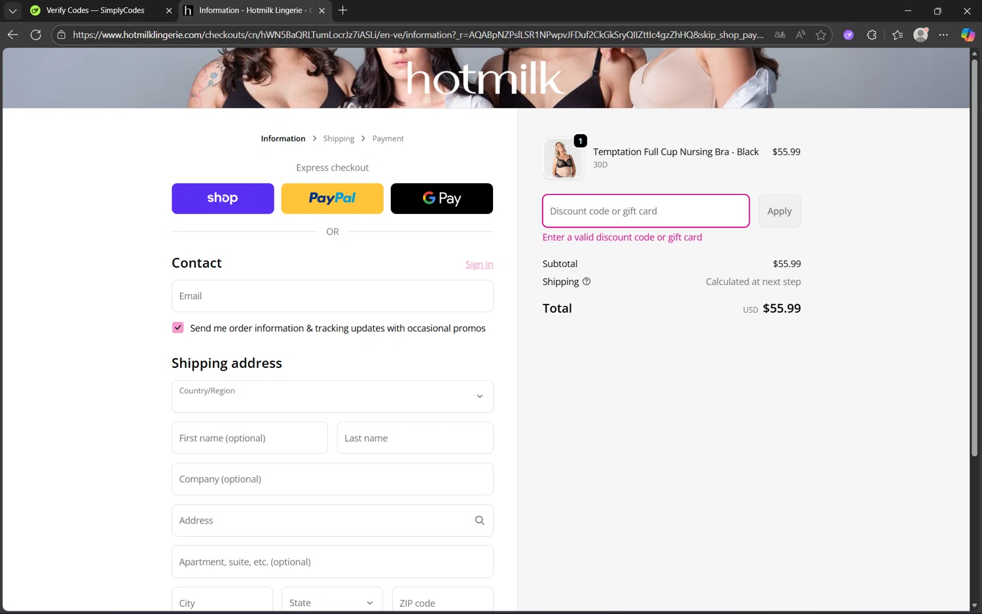Check out with Shop Pay button
The image size is (982, 614).
(223, 198)
